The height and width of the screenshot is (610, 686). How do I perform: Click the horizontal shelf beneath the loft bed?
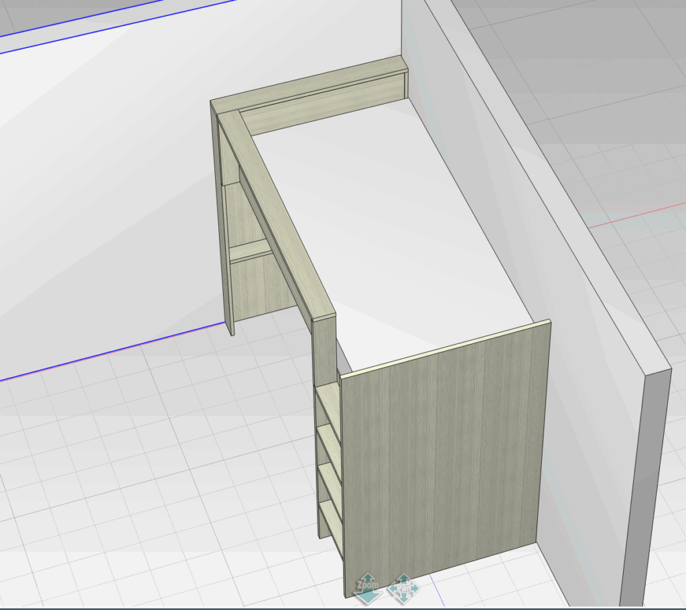250,250
